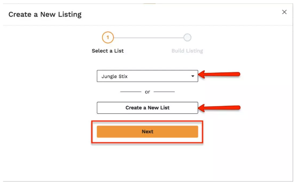
Task: Click the 'Jungle Stix' selected value text
Action: point(114,77)
